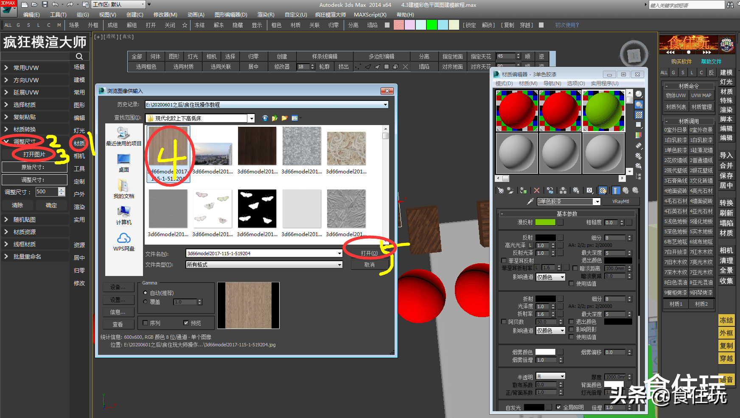This screenshot has width=740, height=418.
Task: Open WPS cloud drive shortcut
Action: coord(123,242)
